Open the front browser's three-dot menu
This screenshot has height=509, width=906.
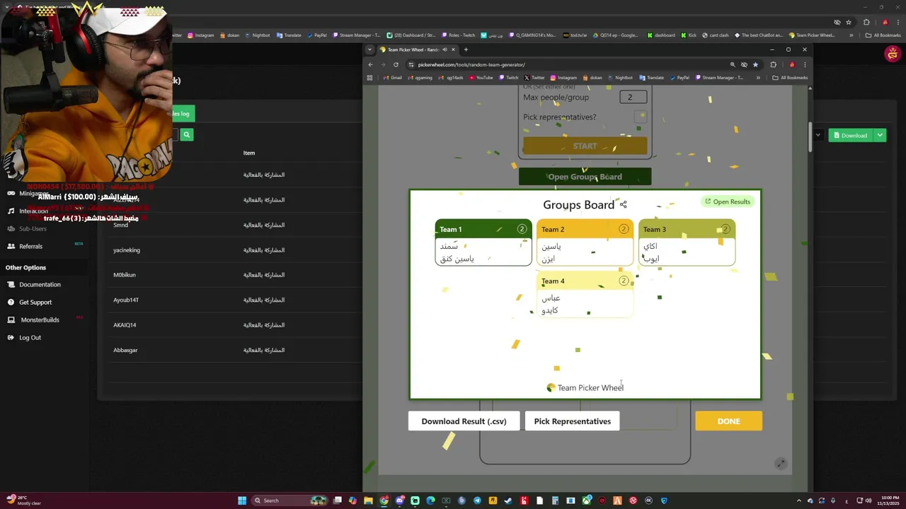(x=805, y=64)
